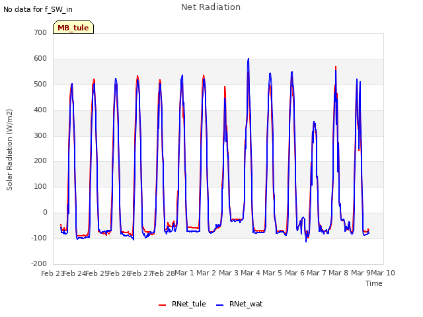This screenshot has width=423, height=317.
Task: Click the Mar 5 x-axis date label
Action: (272, 273)
